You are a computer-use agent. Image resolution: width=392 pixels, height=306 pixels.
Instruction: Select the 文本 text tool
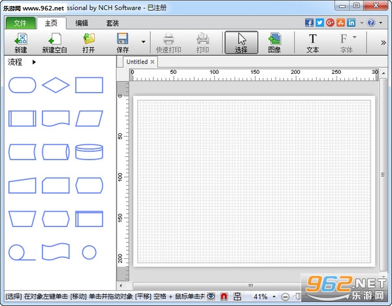tap(312, 42)
